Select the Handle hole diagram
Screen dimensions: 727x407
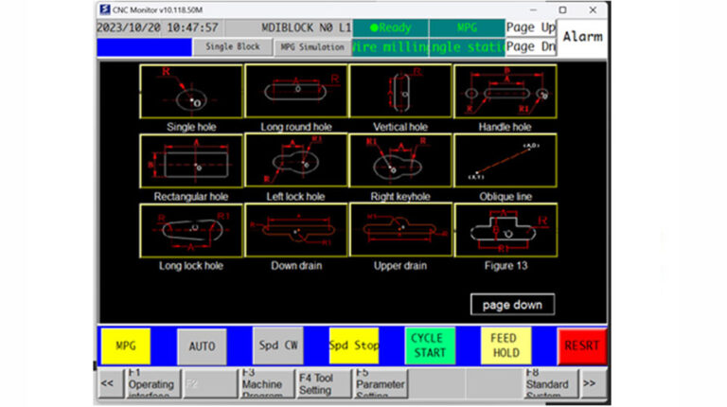pyautogui.click(x=505, y=92)
